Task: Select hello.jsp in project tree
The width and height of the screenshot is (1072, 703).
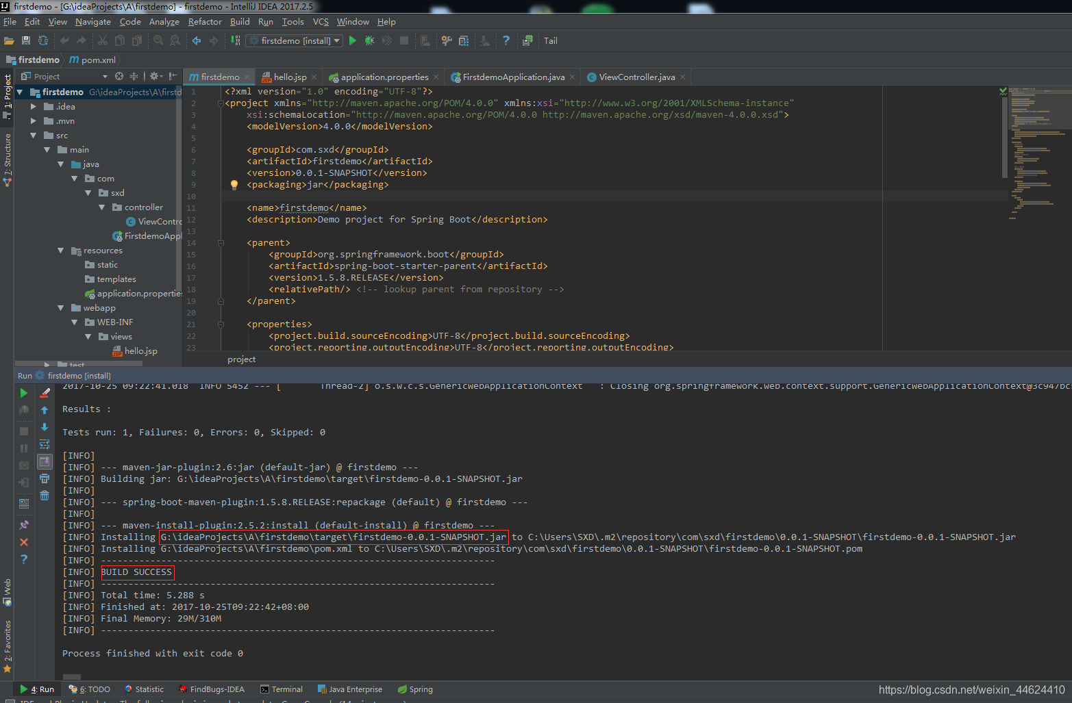Action: tap(135, 350)
